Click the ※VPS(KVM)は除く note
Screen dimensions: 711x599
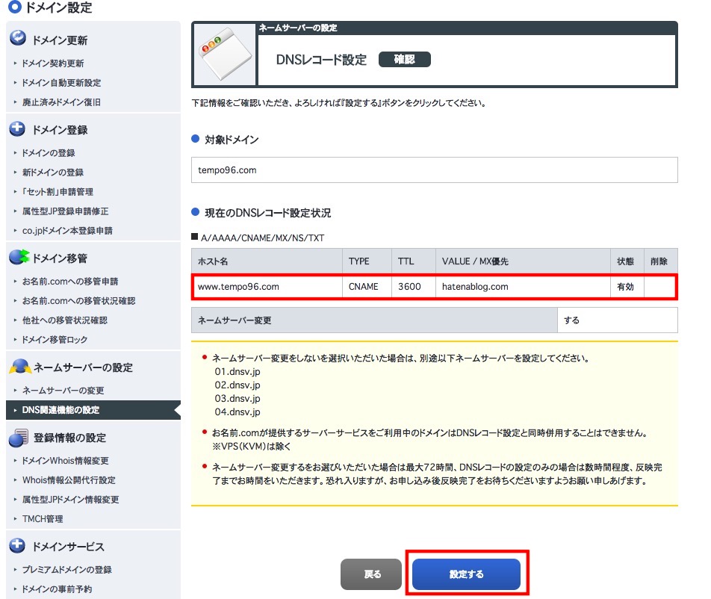(x=252, y=446)
